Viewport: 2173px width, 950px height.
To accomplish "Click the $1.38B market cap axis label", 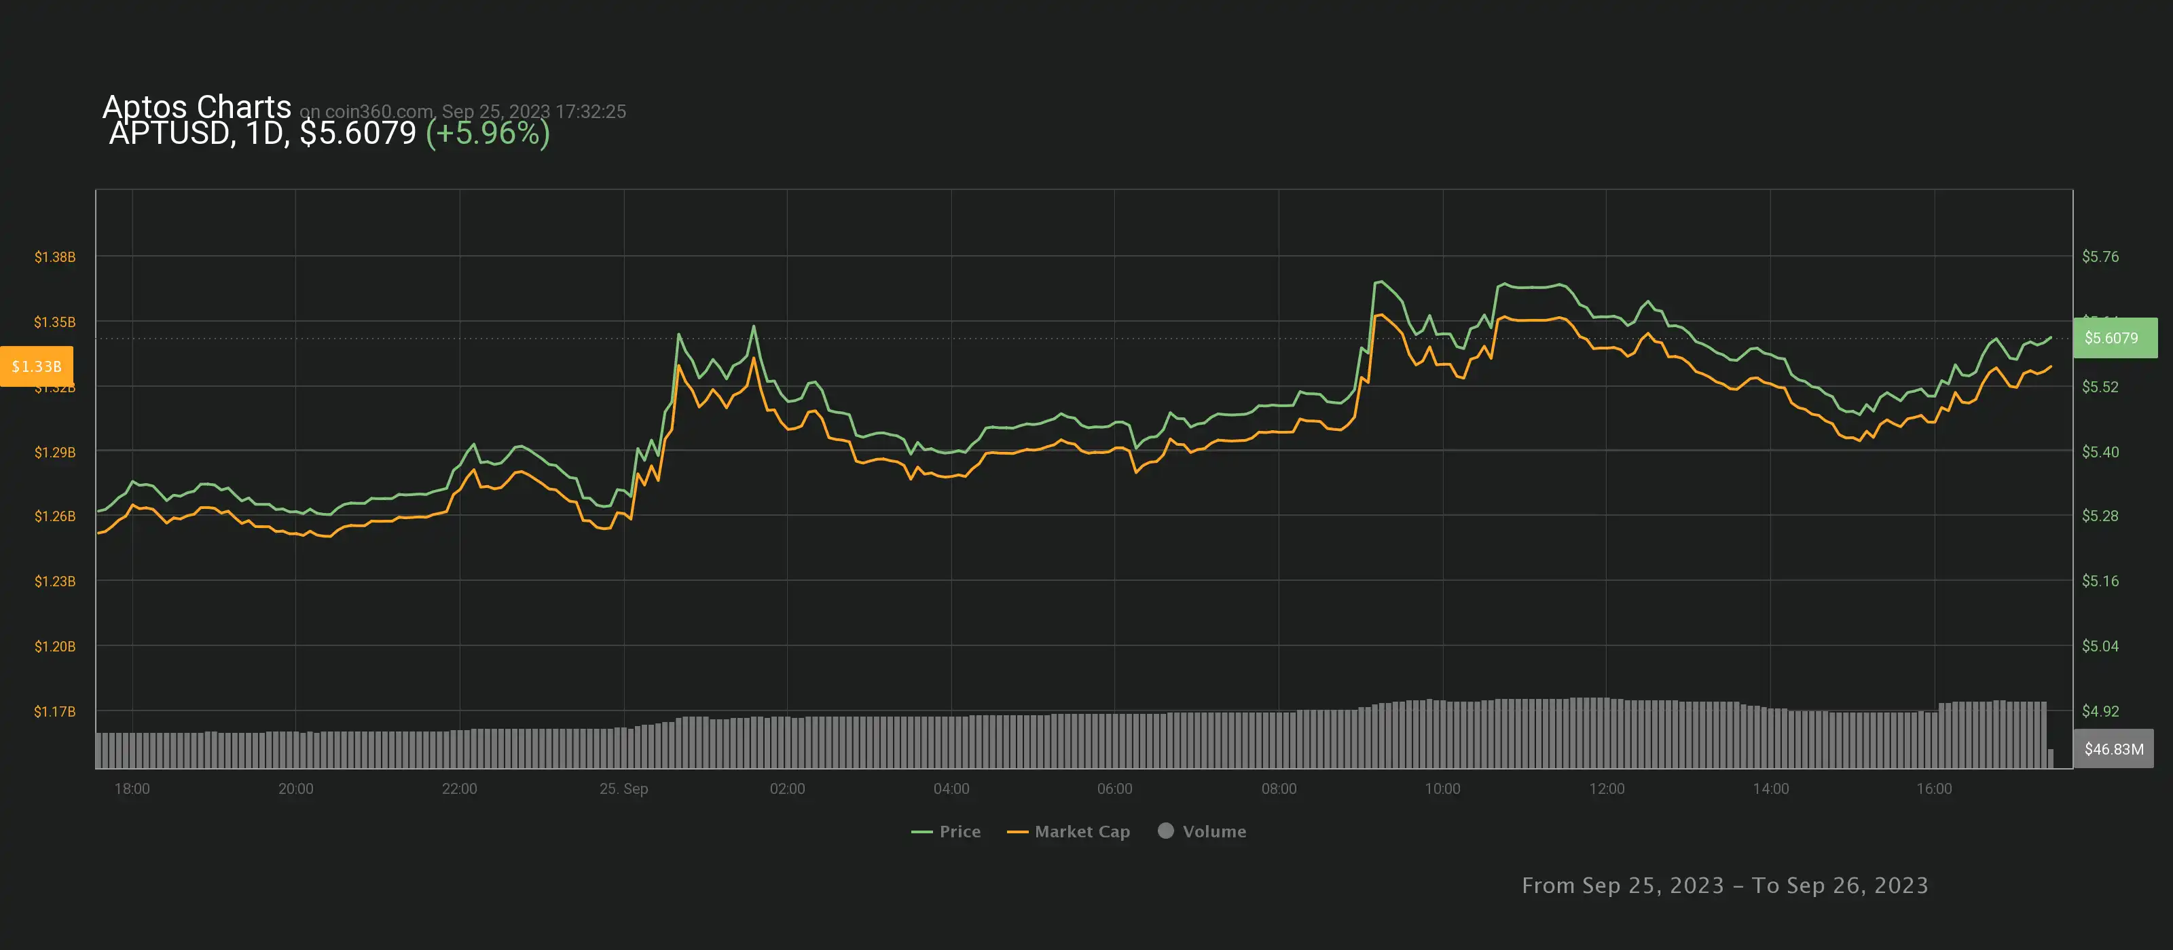I will click(x=55, y=256).
